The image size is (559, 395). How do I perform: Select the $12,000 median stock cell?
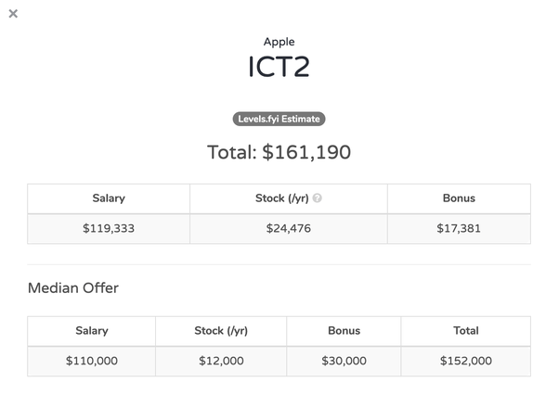click(221, 361)
